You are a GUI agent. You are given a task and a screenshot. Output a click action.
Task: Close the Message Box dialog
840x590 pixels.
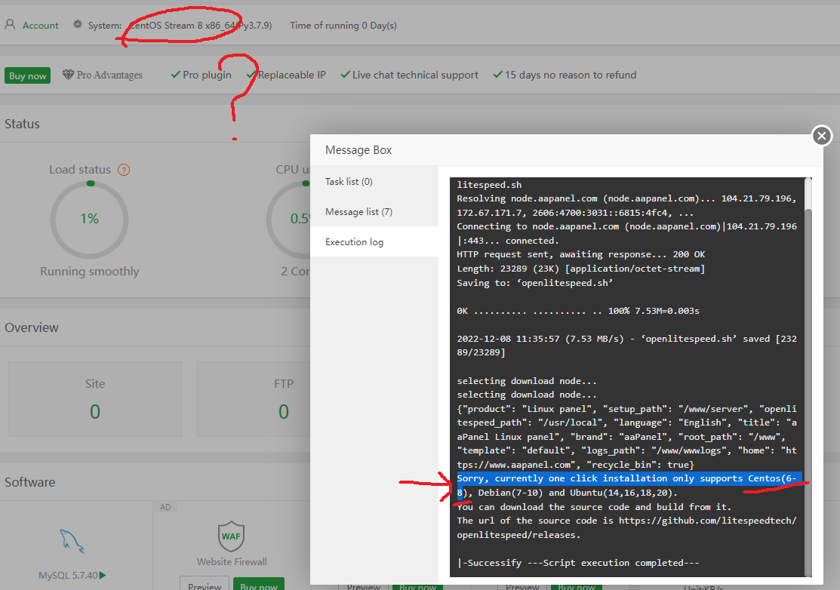pos(821,136)
